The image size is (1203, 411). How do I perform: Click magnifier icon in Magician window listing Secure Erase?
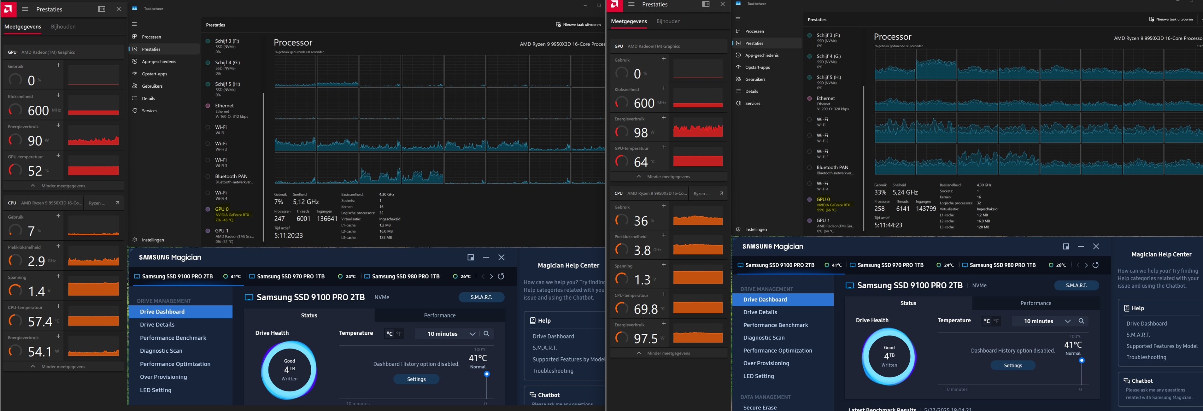[1081, 321]
